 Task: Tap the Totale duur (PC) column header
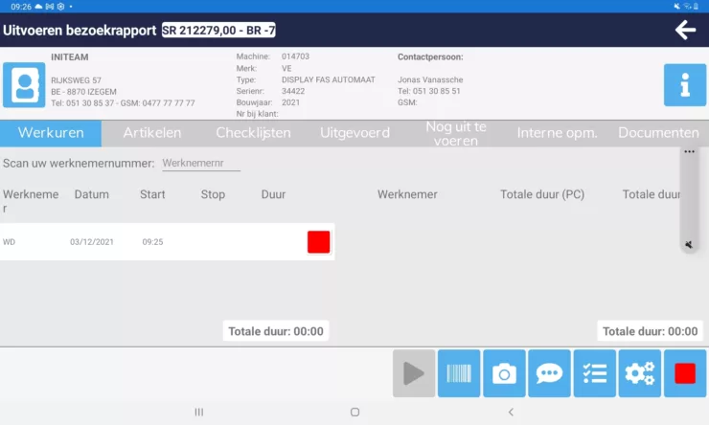tap(542, 194)
